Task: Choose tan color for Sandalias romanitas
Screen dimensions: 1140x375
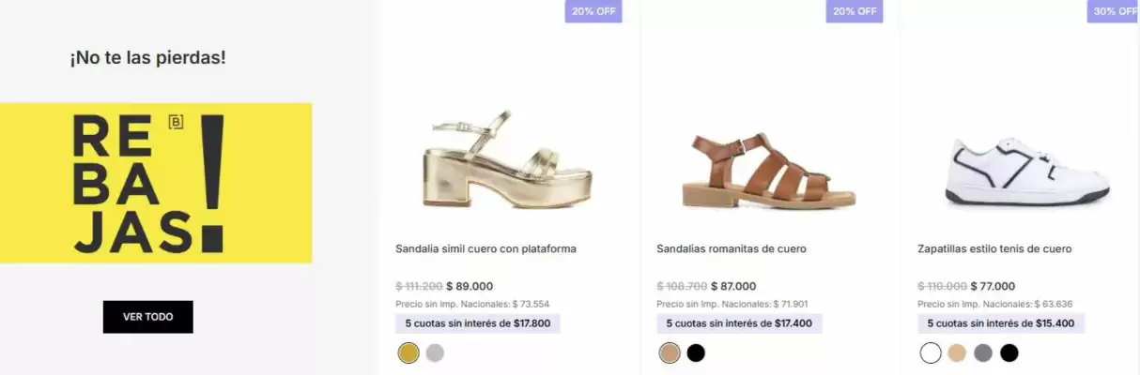Action: coord(670,353)
